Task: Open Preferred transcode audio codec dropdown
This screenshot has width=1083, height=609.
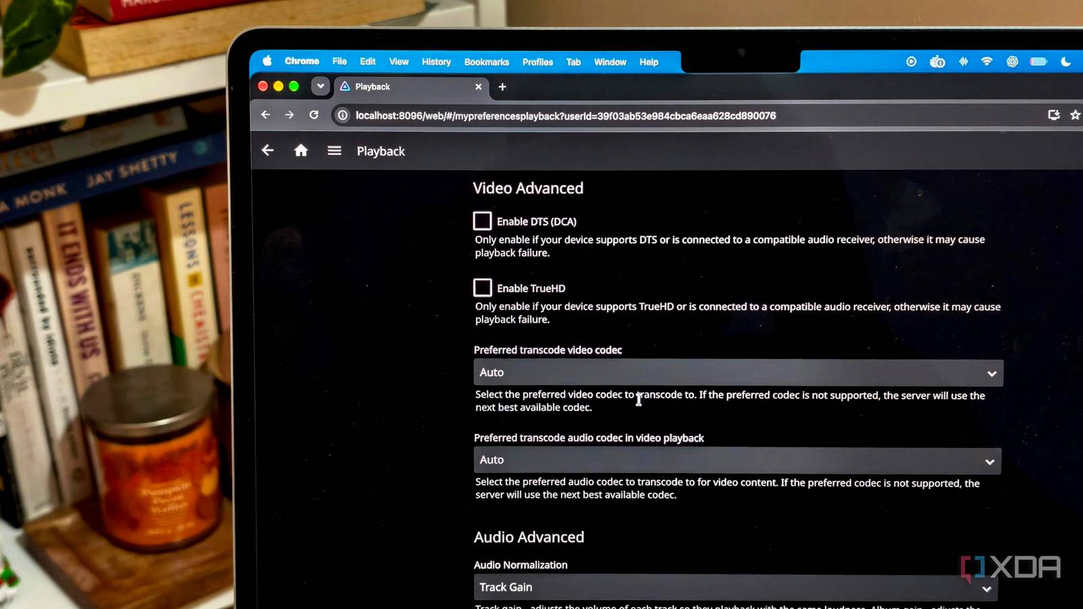Action: coord(738,460)
